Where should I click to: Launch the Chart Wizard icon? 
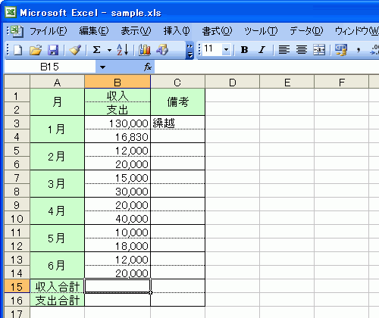[x=145, y=50]
